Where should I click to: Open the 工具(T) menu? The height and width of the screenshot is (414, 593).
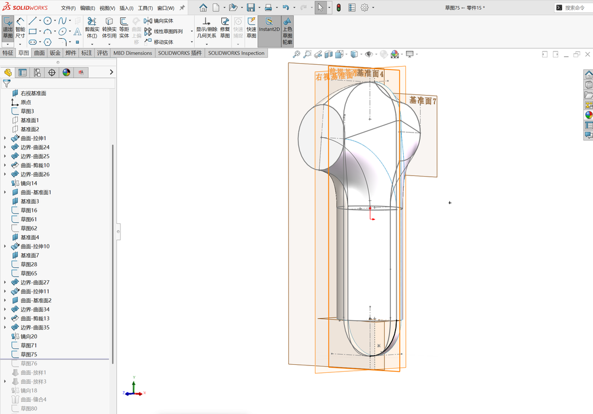point(145,8)
